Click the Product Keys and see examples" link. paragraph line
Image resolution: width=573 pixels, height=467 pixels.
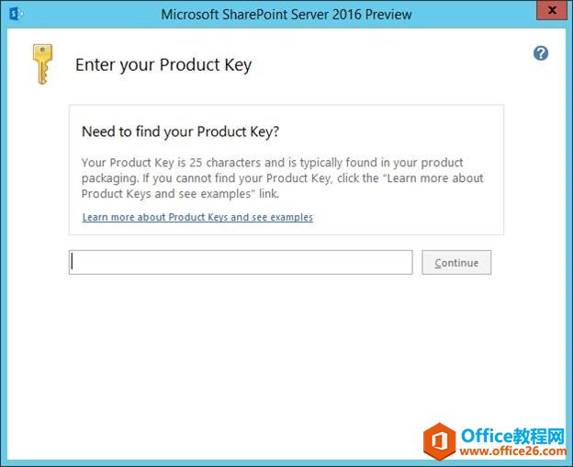point(180,193)
